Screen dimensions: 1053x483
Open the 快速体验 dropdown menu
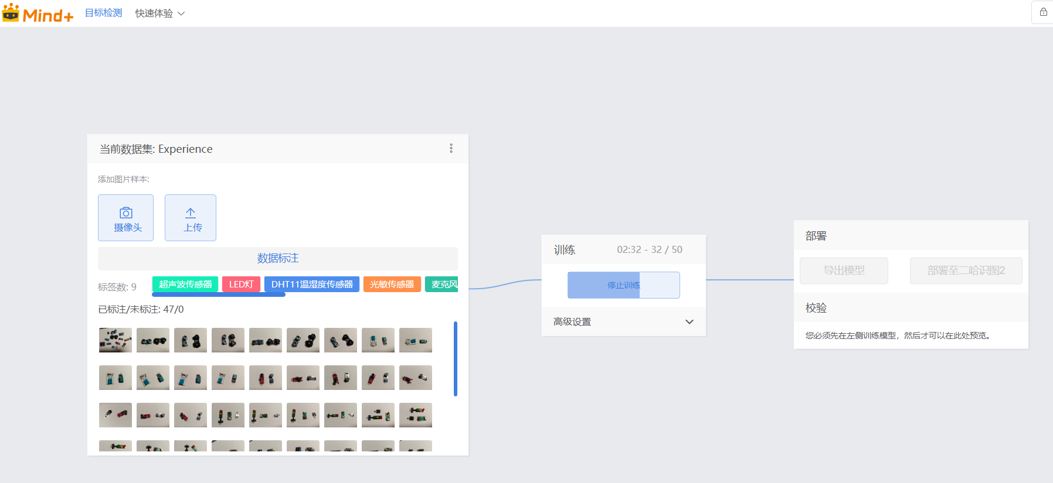[159, 13]
